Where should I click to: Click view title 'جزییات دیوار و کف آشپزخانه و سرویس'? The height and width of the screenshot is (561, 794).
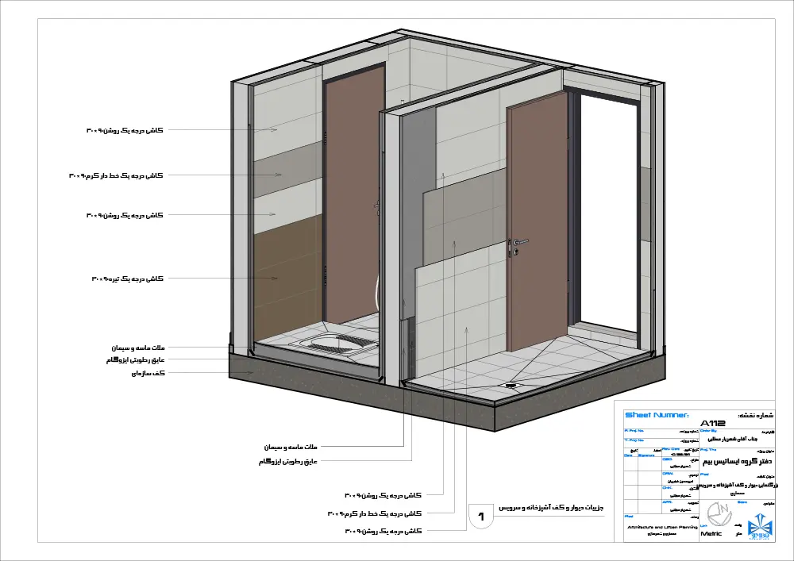click(552, 507)
